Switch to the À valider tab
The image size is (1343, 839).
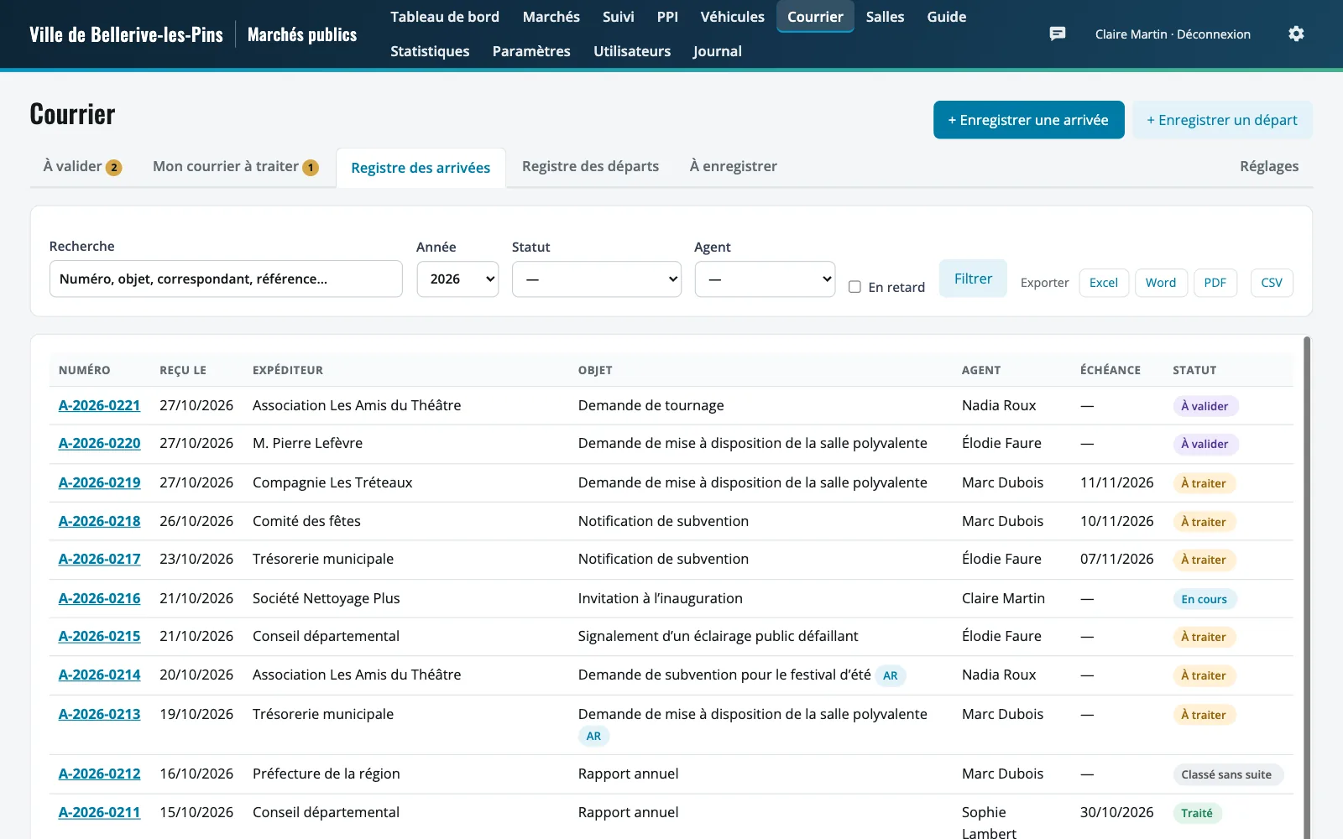(x=82, y=166)
